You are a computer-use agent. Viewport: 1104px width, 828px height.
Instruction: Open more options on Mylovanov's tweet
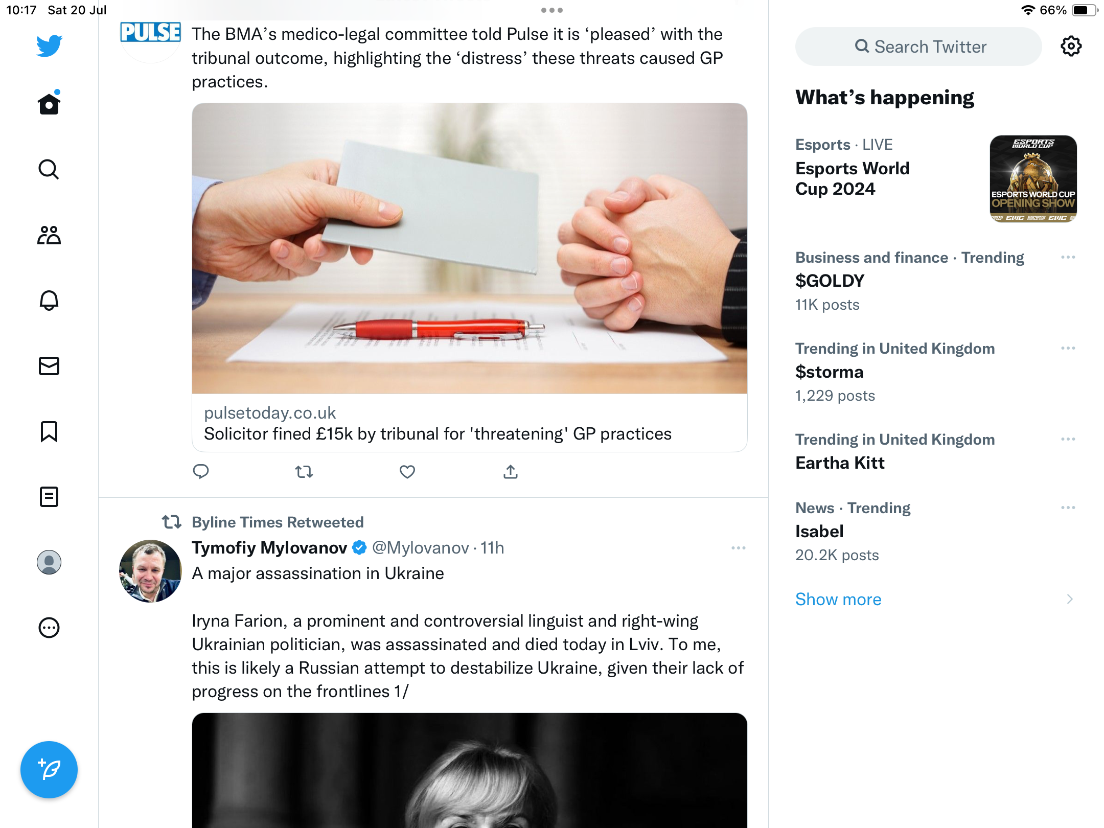point(738,548)
